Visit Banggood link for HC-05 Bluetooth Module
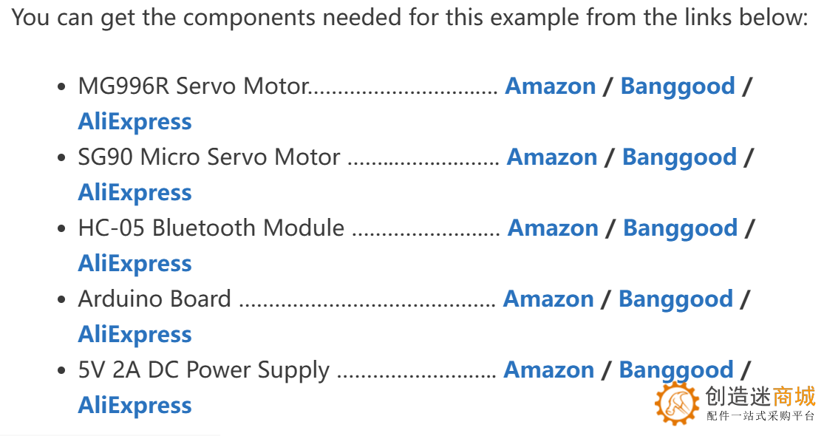This screenshot has width=824, height=436. [680, 228]
